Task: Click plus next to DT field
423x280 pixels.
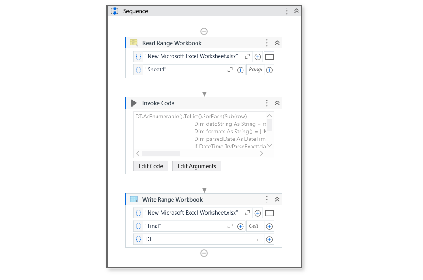Action: tap(269, 240)
